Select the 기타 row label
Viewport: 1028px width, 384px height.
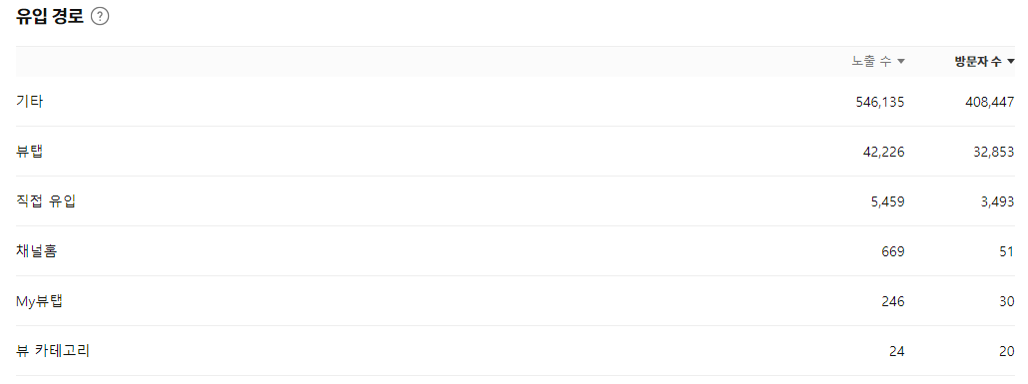coord(30,102)
